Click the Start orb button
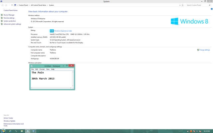Image resolution: width=213 pixels, height=133 pixels. pos(3,131)
